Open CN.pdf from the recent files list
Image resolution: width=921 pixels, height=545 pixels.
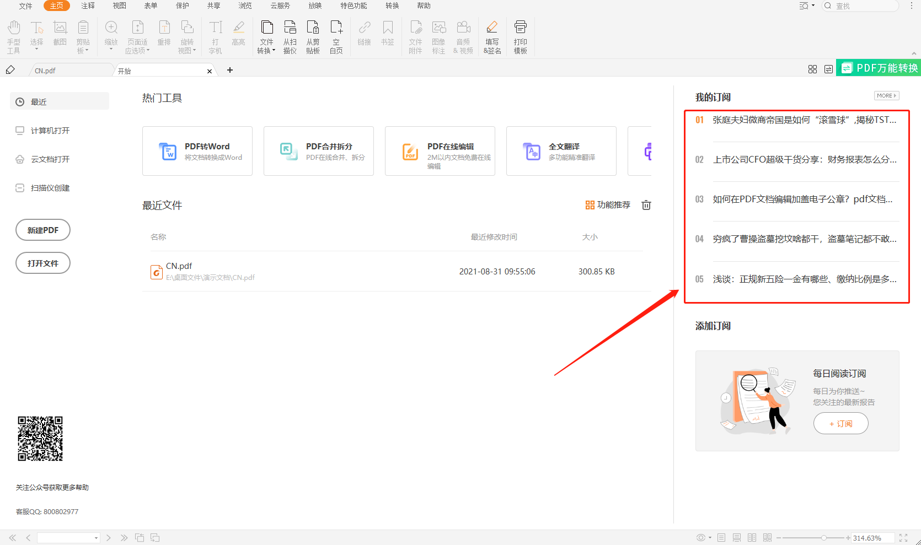coord(179,266)
